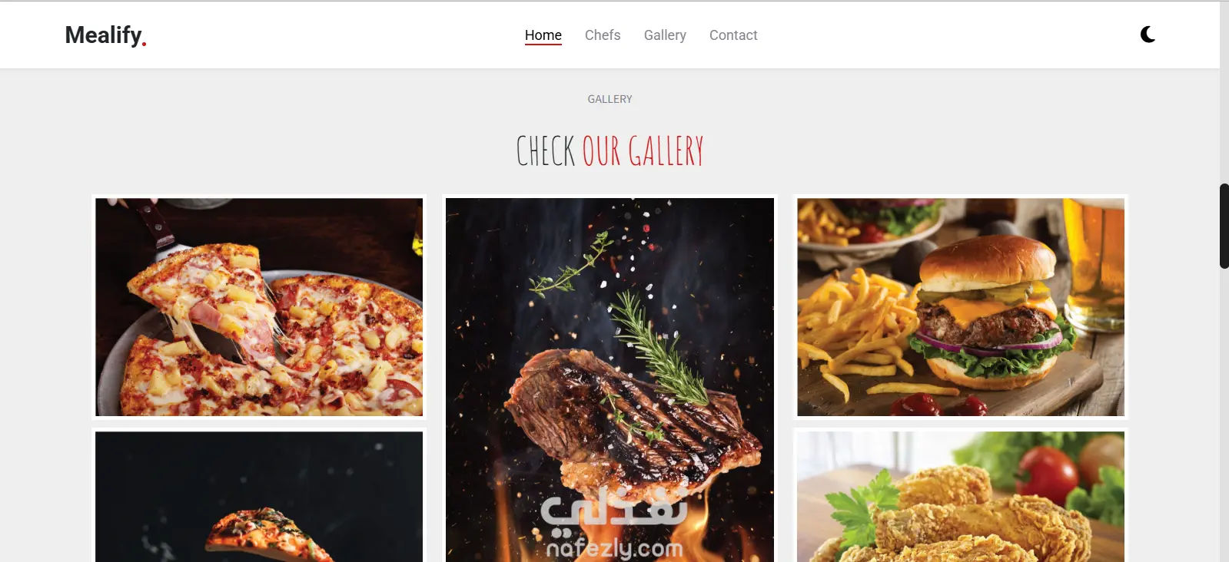Click the Mealify logo

point(106,35)
